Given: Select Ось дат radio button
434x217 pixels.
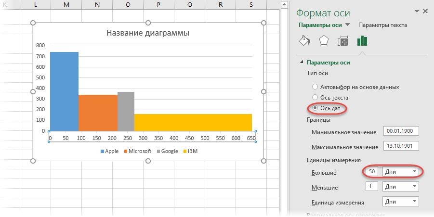Looking at the screenshot, I should pyautogui.click(x=315, y=108).
